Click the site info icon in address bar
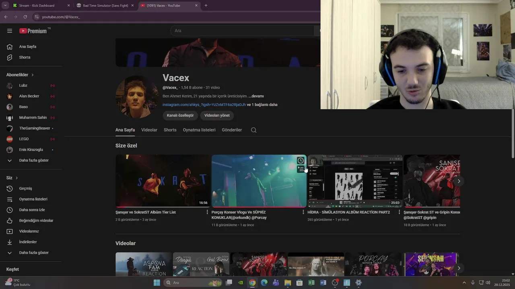Viewport: 515px width, 289px height. tap(37, 17)
